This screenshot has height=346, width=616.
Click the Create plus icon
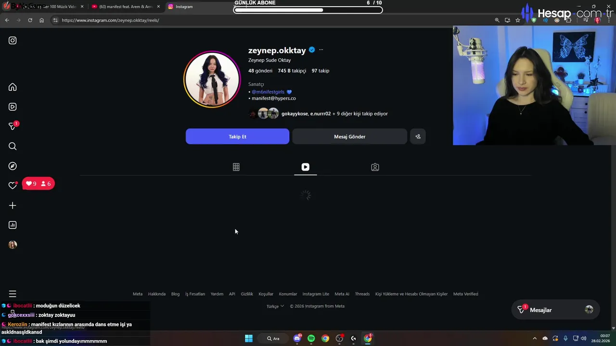tap(13, 205)
